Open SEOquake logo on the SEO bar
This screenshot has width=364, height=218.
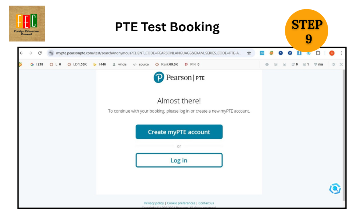click(20, 64)
